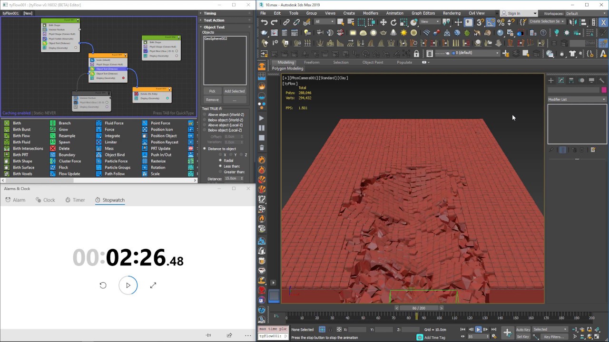Viewport: 609px width, 342px height.
Task: Click the pink object color swatch
Action: click(604, 90)
